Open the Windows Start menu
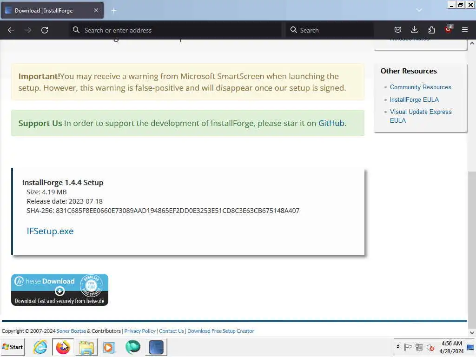The width and height of the screenshot is (476, 357). (13, 347)
